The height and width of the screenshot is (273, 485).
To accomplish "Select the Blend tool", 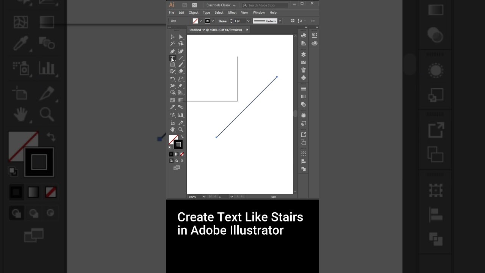I will [x=181, y=107].
